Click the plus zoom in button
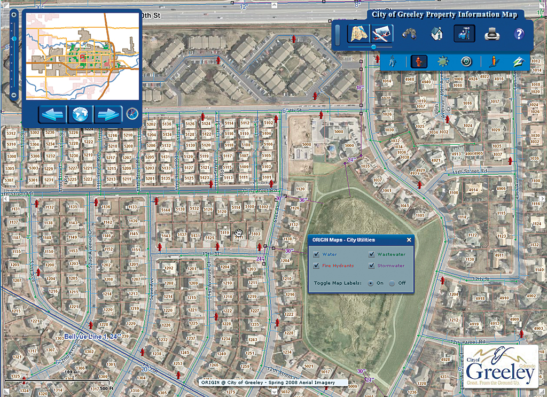Screen dimensions: 547x397 pos(13,15)
